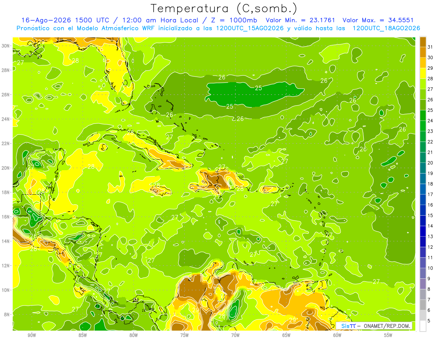The width and height of the screenshot is (440, 340).
Task: Click the colorbar label 11
Action: point(430,257)
